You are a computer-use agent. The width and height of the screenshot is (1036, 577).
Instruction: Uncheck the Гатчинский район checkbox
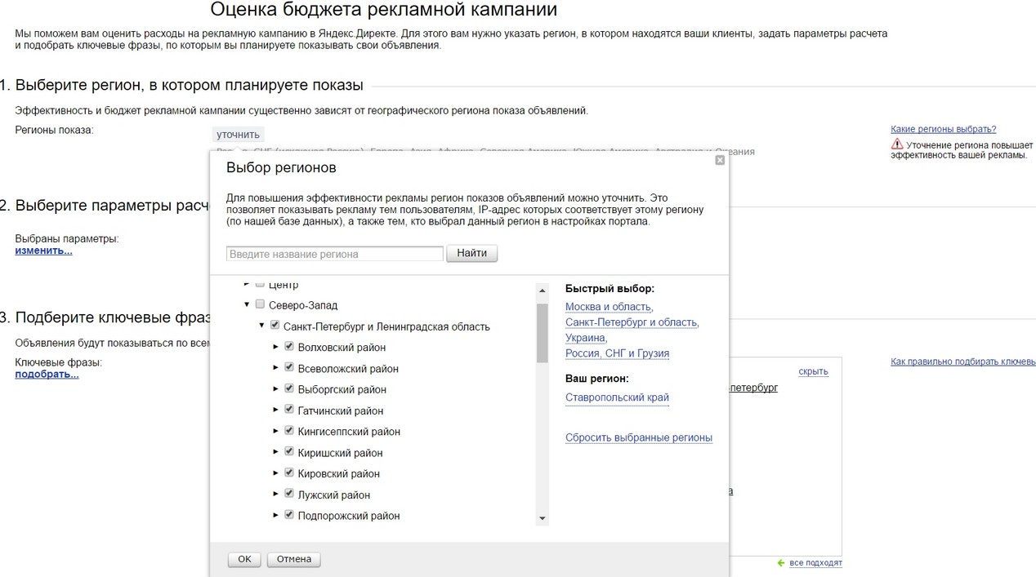point(289,410)
